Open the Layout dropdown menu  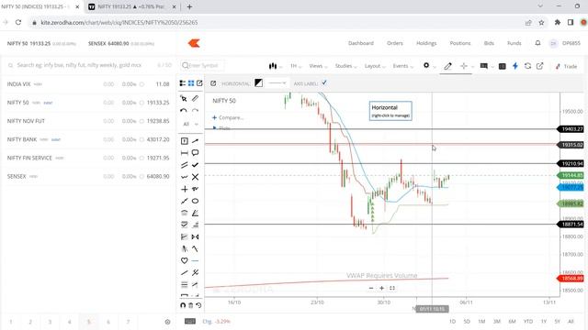pyautogui.click(x=375, y=66)
